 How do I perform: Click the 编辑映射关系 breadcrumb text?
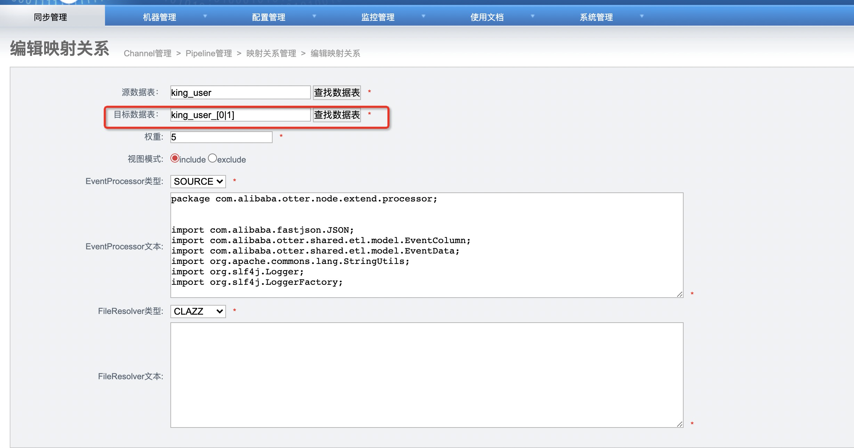335,53
